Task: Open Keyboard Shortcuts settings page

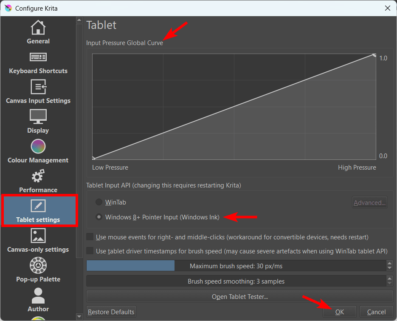Action: (x=38, y=63)
